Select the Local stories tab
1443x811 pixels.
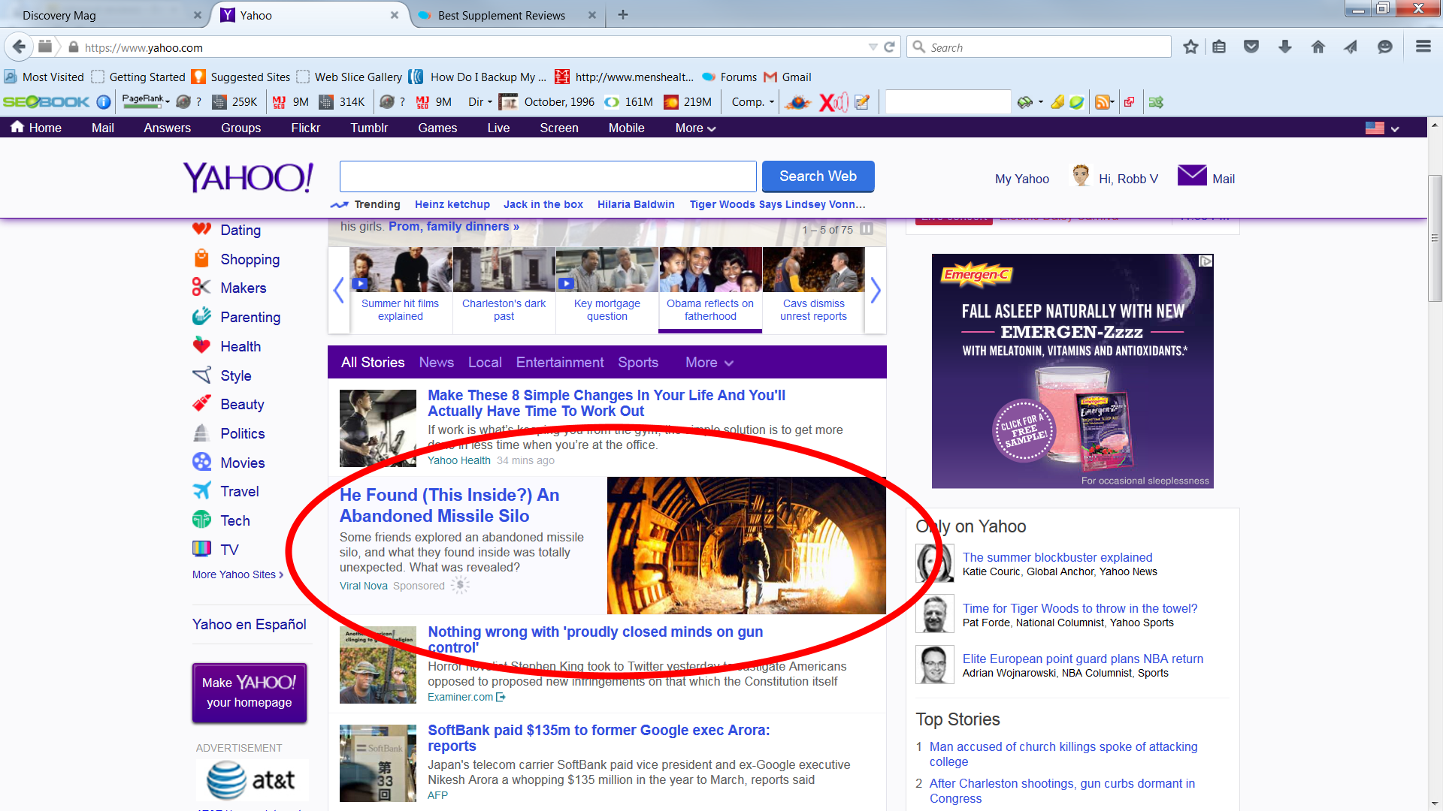coord(485,363)
